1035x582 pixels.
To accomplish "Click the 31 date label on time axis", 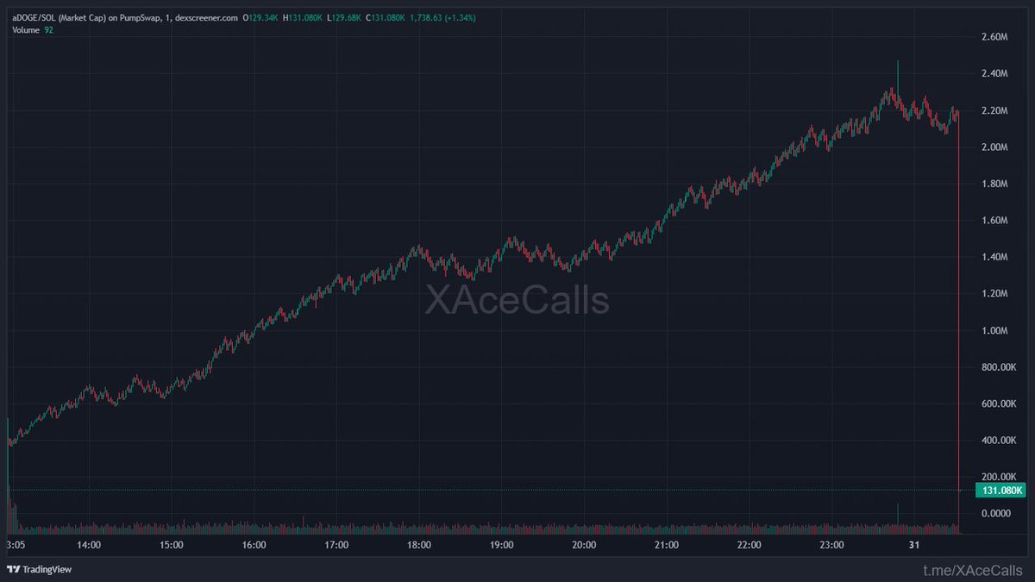I will pyautogui.click(x=914, y=545).
